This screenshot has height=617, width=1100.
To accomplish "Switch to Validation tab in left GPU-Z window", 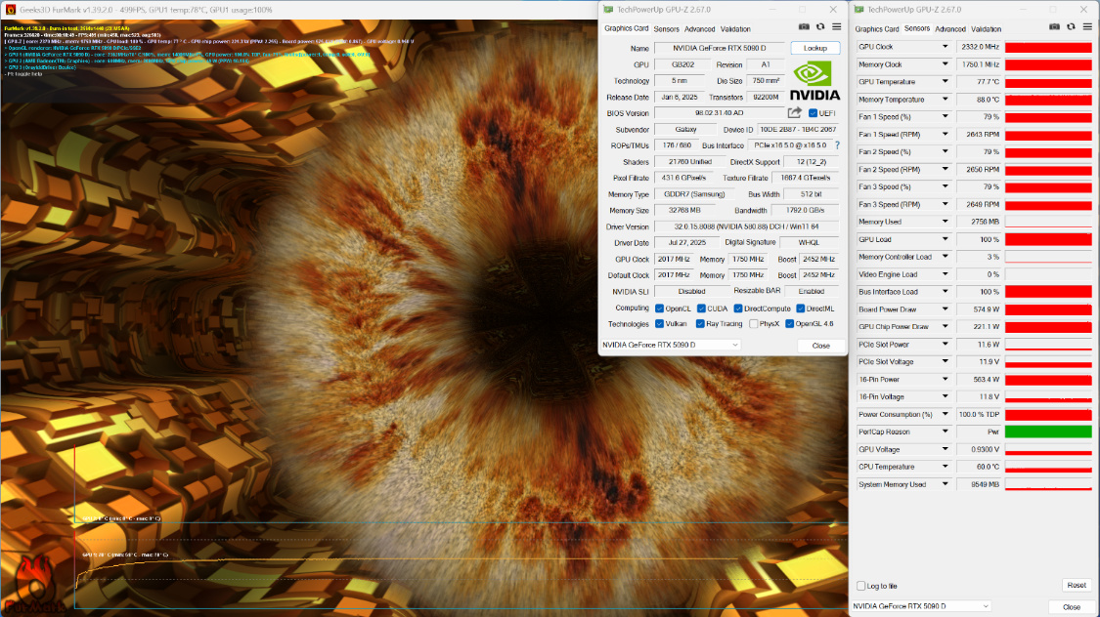I will (735, 29).
